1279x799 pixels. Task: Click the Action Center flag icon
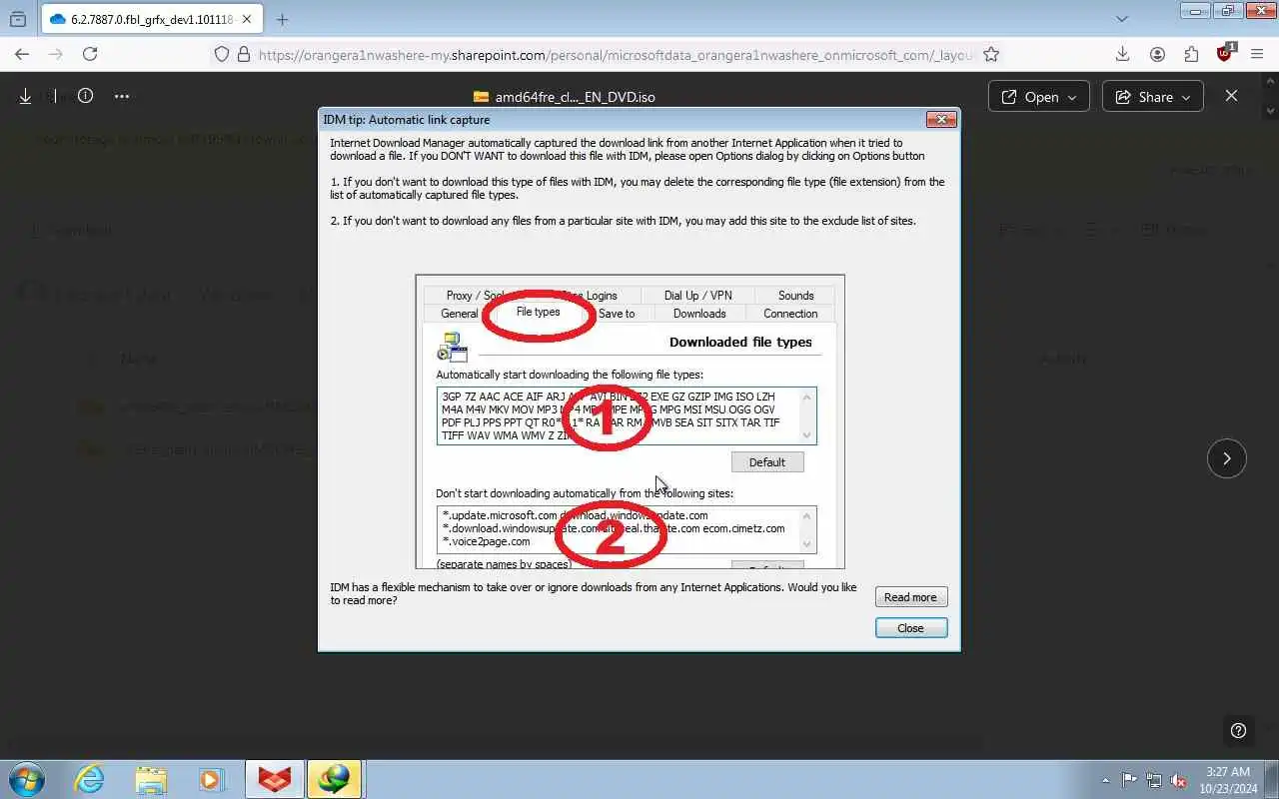(1129, 780)
